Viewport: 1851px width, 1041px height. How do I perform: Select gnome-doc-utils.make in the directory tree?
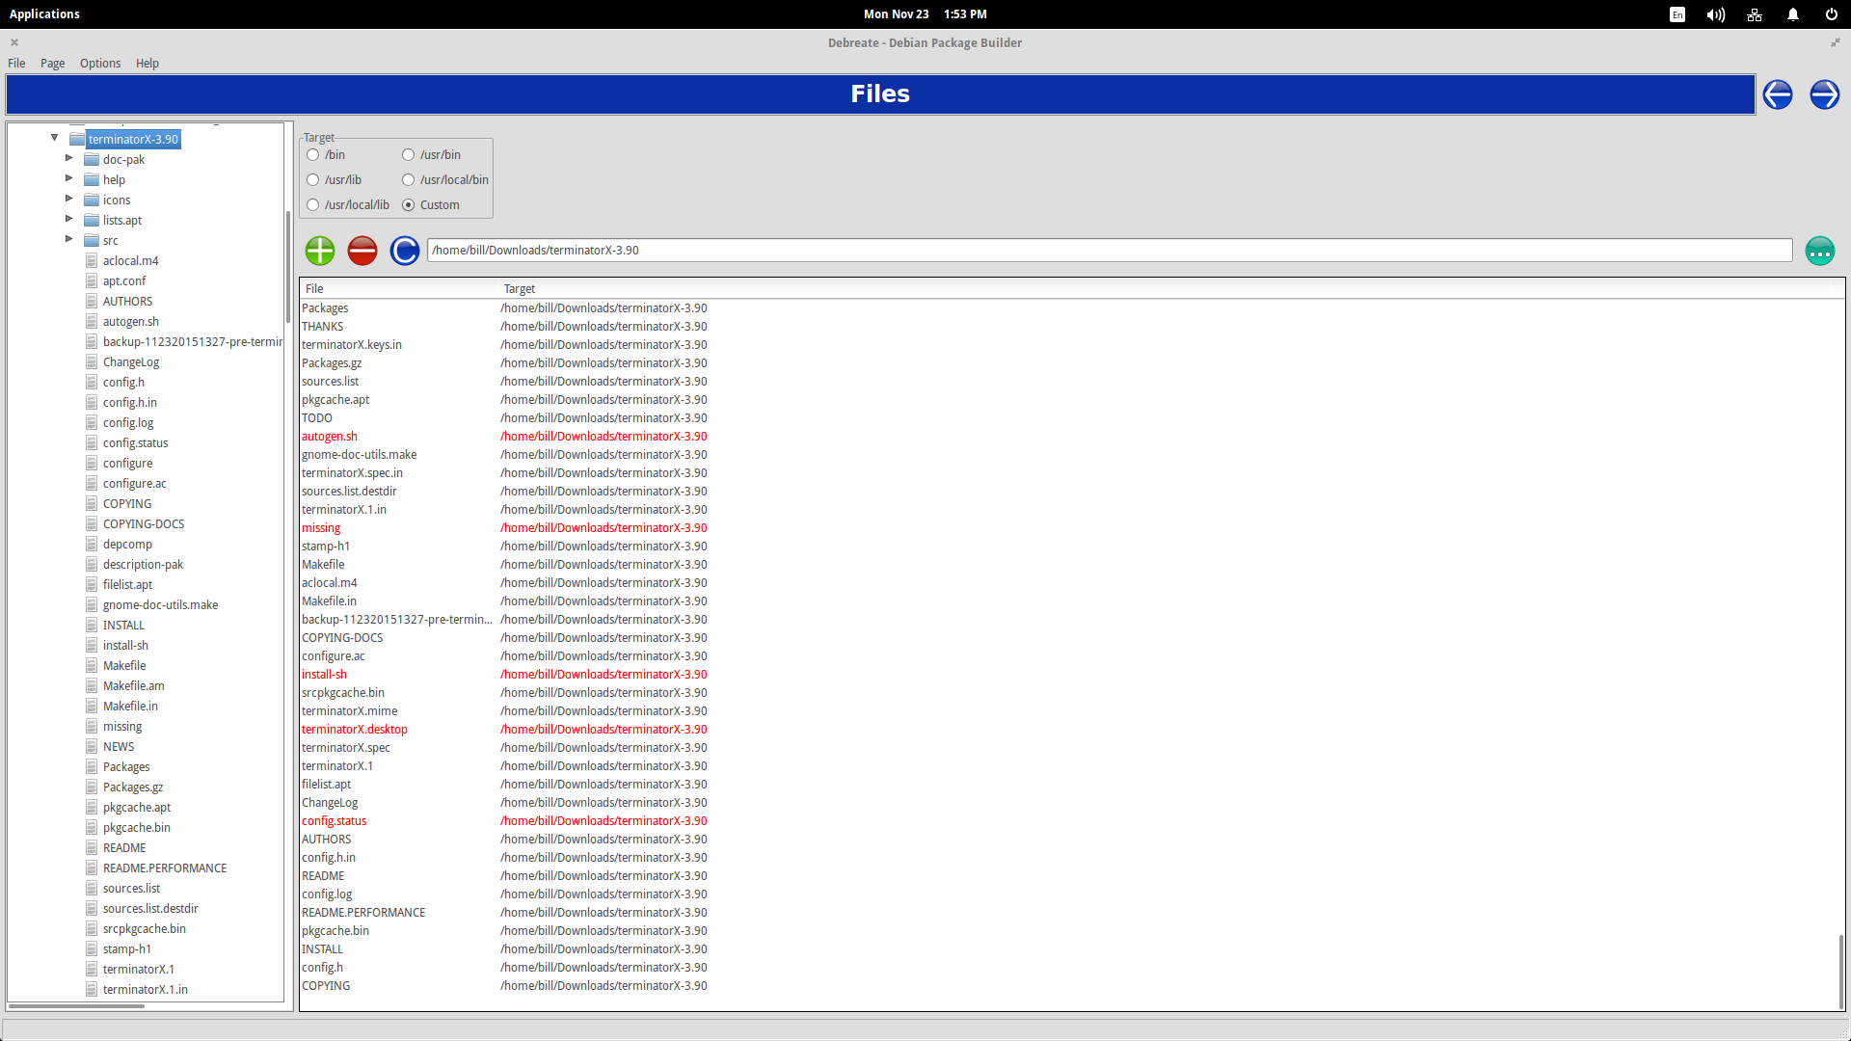160,605
